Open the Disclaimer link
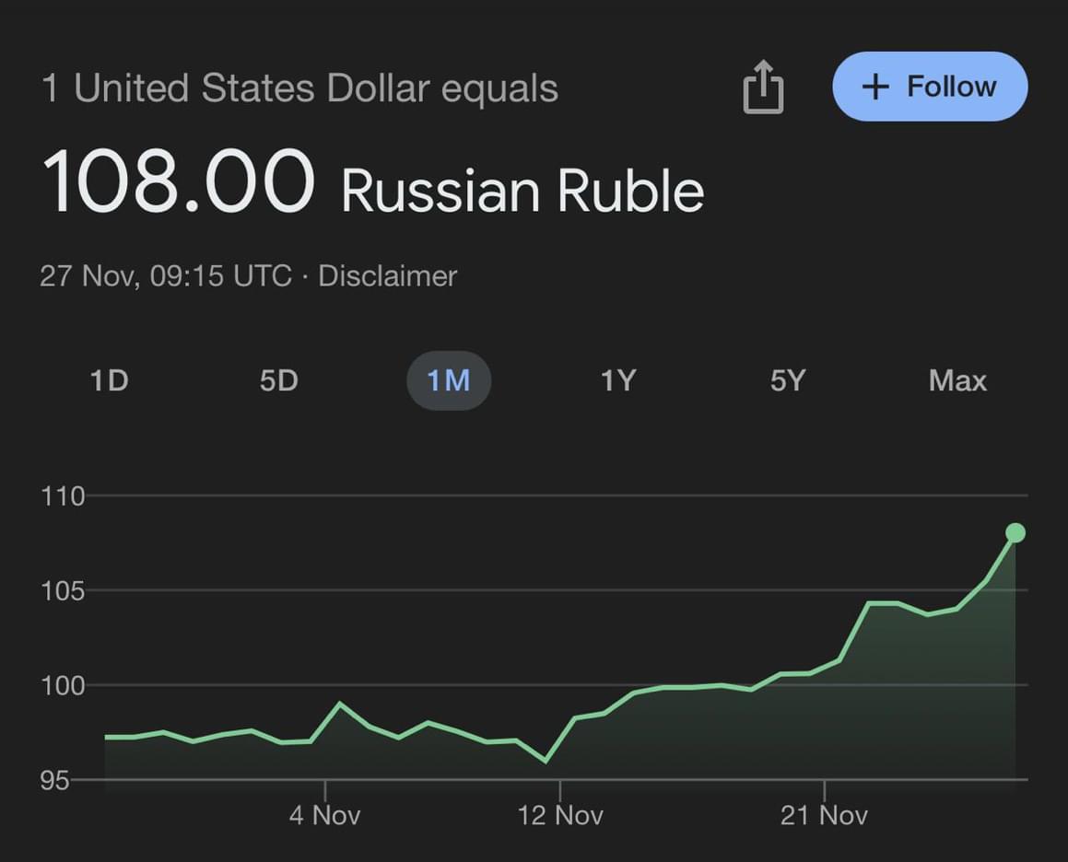1068x862 pixels. (x=387, y=276)
